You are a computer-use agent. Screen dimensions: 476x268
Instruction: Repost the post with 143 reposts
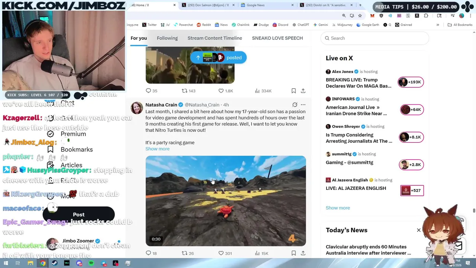188,91
